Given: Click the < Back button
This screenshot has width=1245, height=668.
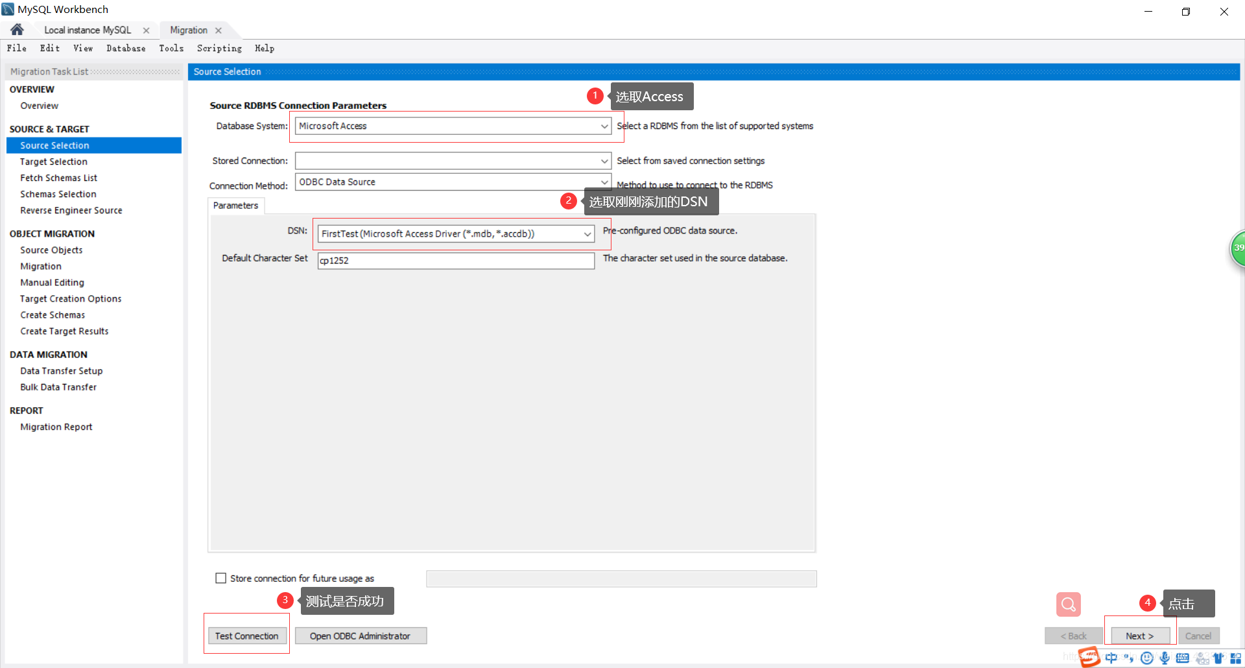Looking at the screenshot, I should pyautogui.click(x=1074, y=636).
